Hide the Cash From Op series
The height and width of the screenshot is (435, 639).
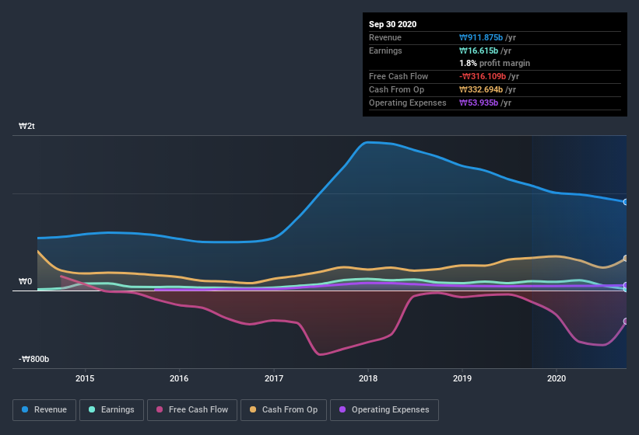(x=283, y=409)
